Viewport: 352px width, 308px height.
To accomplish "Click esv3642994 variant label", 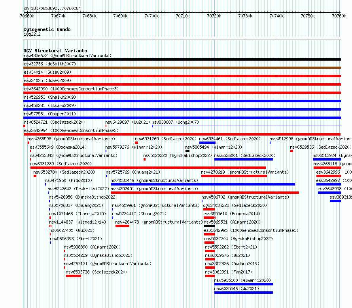I will point(71,130).
